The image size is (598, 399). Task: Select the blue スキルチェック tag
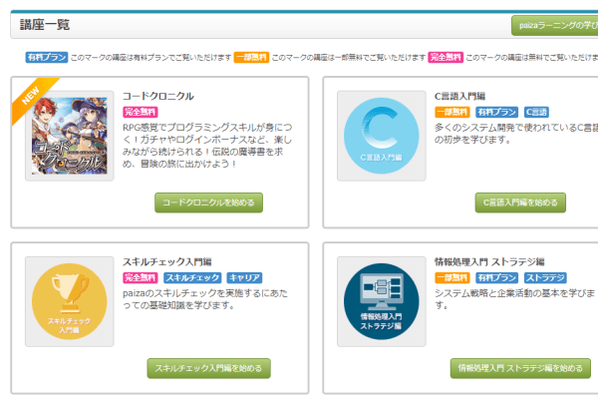[x=191, y=277]
